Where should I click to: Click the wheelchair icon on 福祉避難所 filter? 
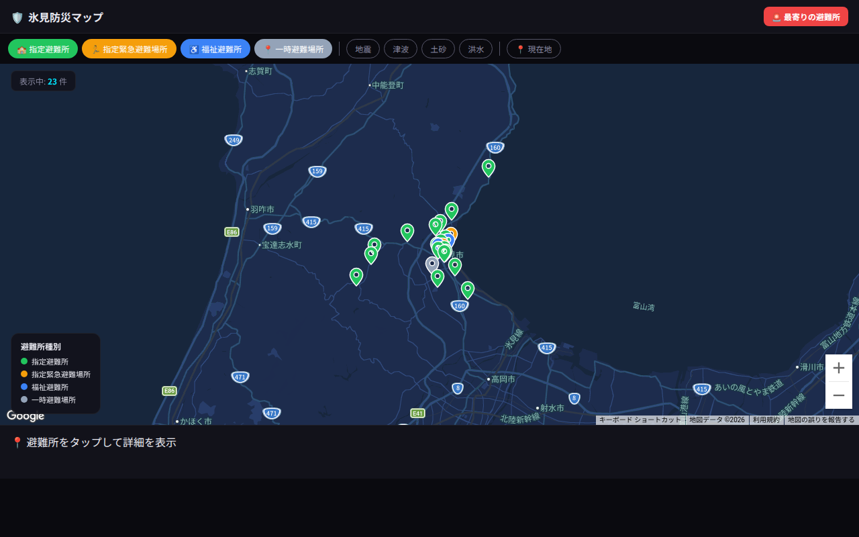pos(193,48)
